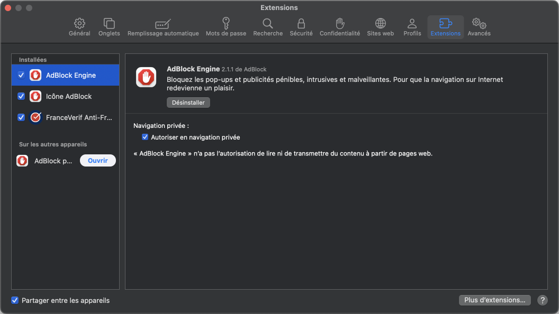This screenshot has width=559, height=314.
Task: Open the Sécurité lock icon
Action: [301, 23]
